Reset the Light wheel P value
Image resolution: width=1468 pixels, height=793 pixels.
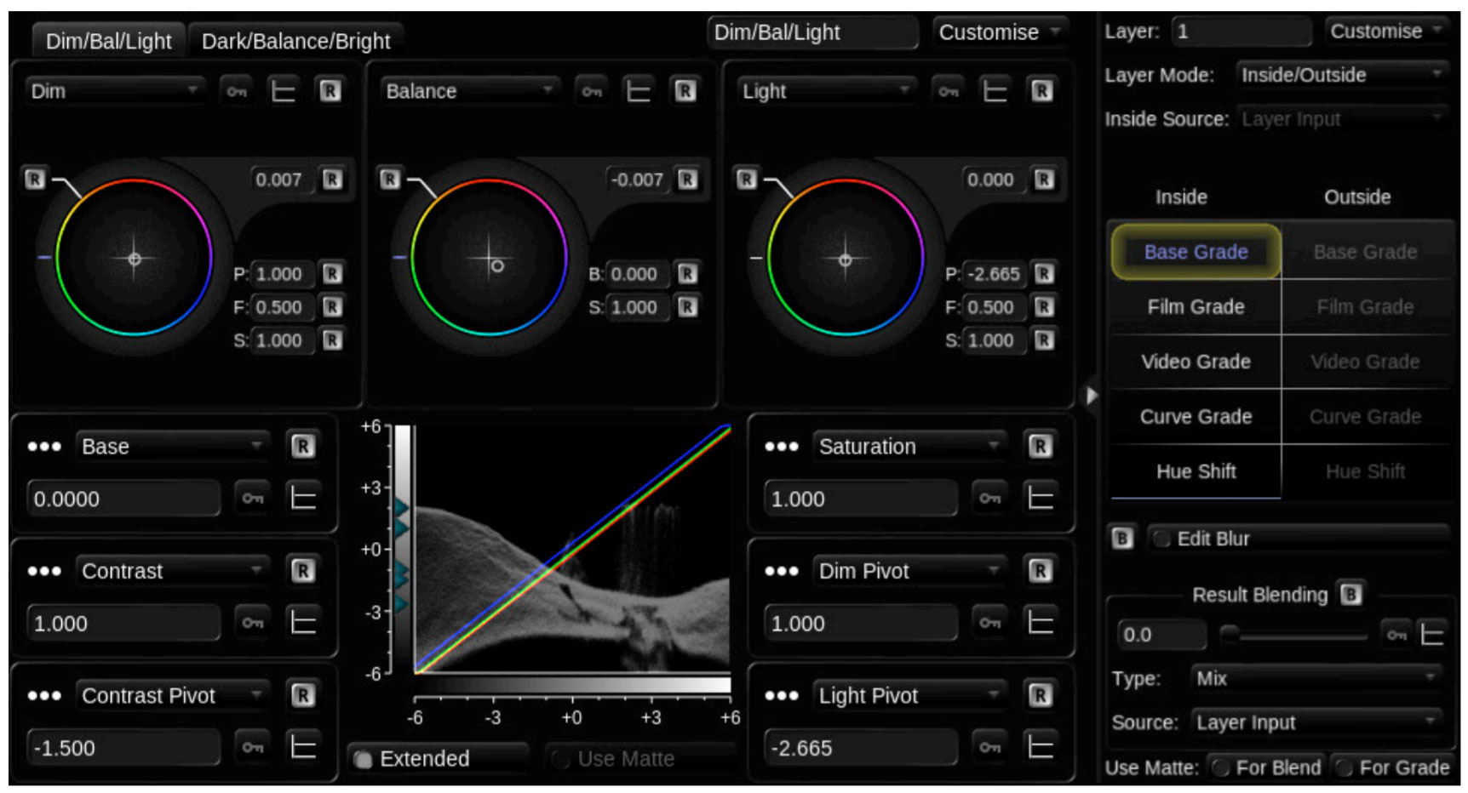1044,274
